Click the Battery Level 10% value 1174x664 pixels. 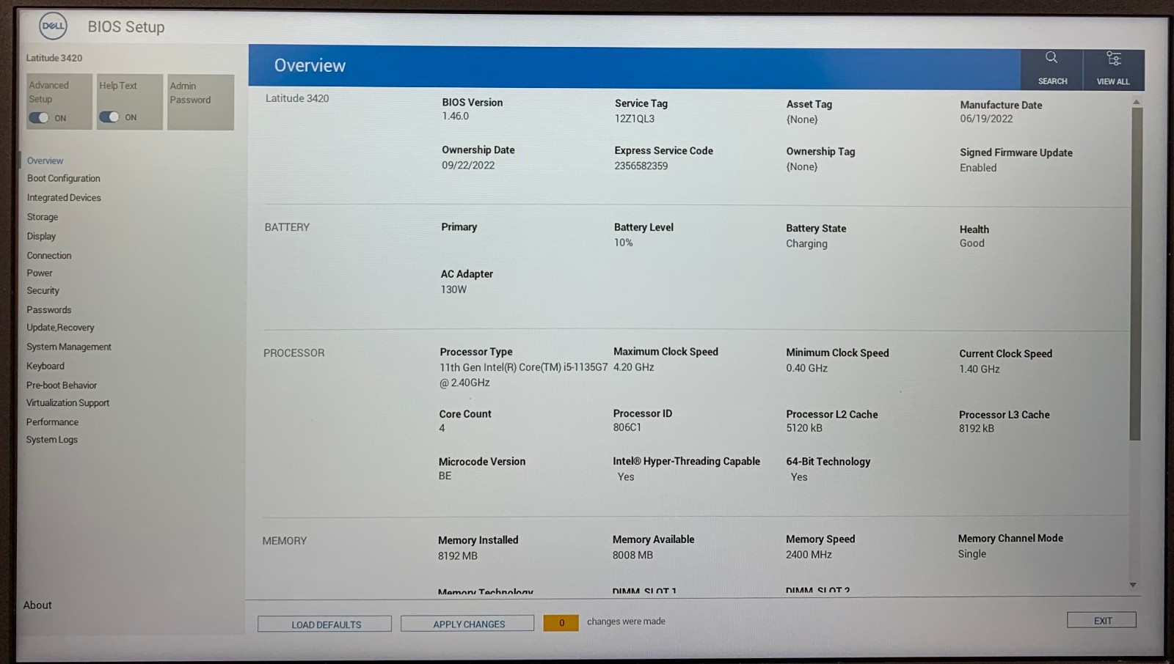coord(623,243)
